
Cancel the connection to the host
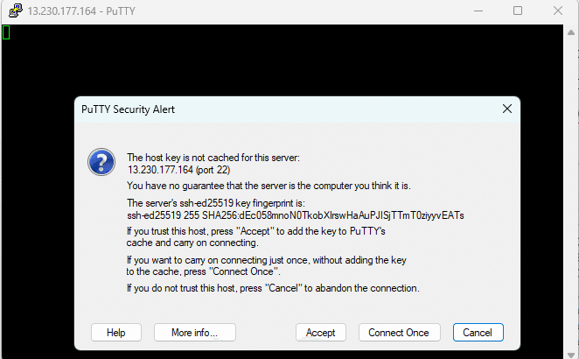click(x=478, y=333)
